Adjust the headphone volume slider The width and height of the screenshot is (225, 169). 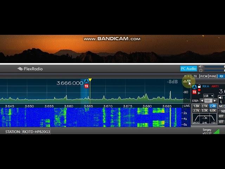point(214,70)
